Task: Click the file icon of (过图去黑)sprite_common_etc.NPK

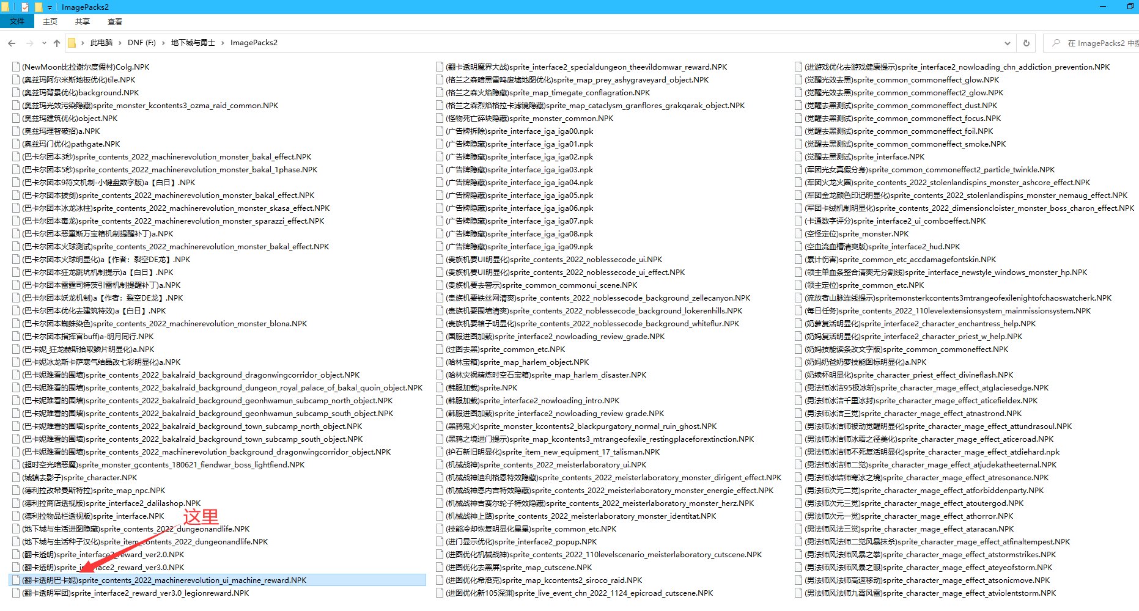Action: [x=440, y=349]
